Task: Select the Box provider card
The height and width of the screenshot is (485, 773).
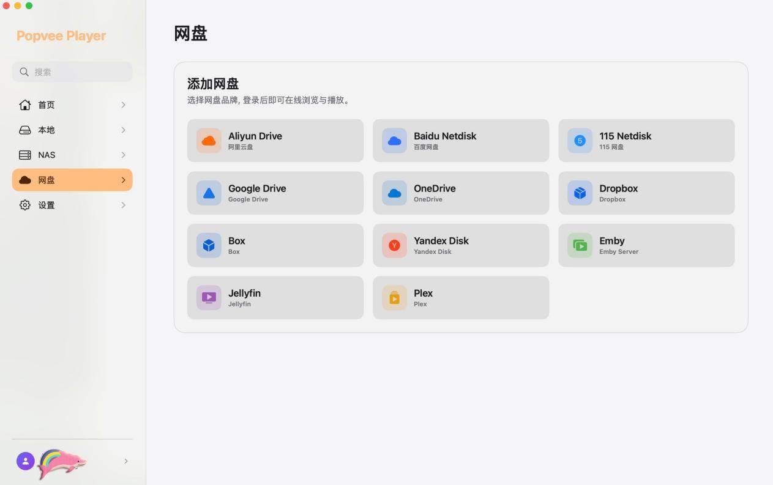Action: [x=275, y=245]
